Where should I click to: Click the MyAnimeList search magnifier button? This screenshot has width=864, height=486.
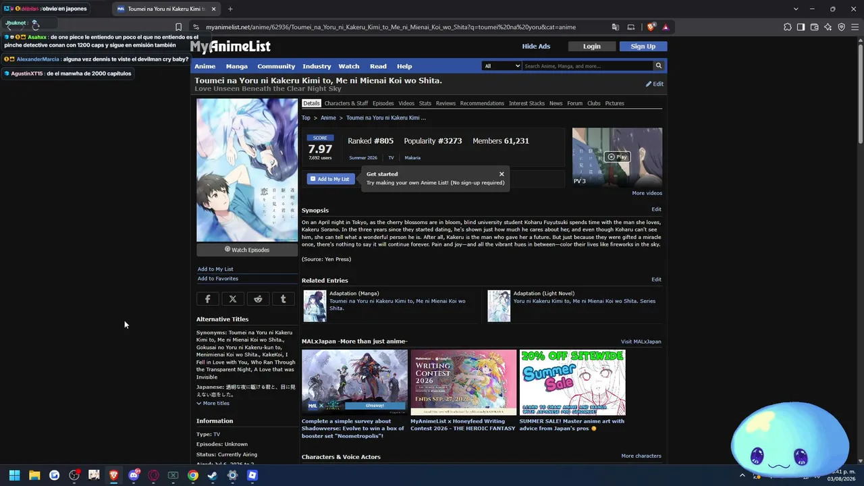click(x=658, y=66)
